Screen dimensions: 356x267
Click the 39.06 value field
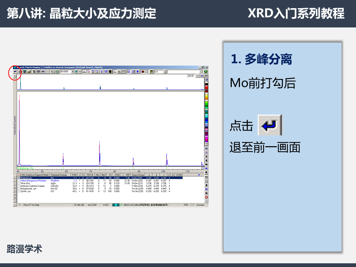(x=192, y=76)
